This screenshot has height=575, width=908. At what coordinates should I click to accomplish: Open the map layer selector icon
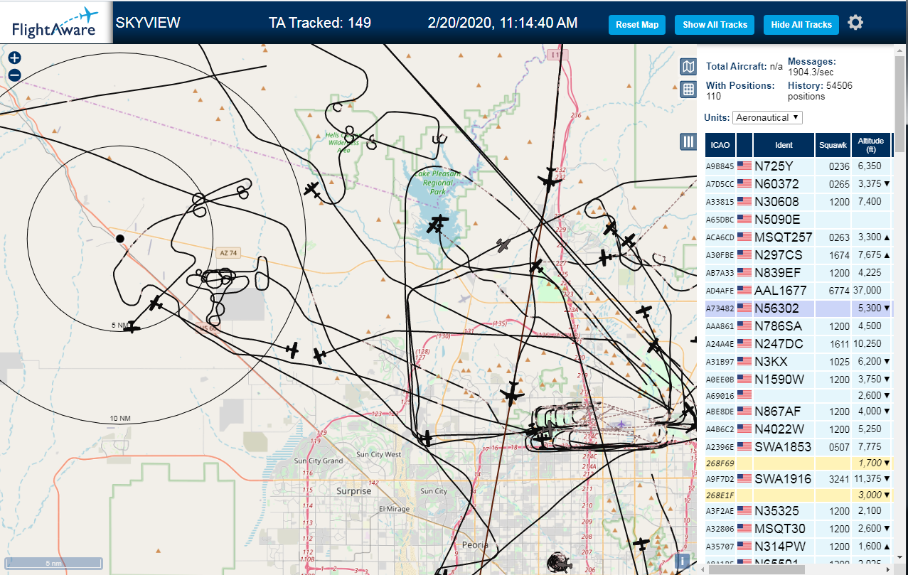(688, 67)
